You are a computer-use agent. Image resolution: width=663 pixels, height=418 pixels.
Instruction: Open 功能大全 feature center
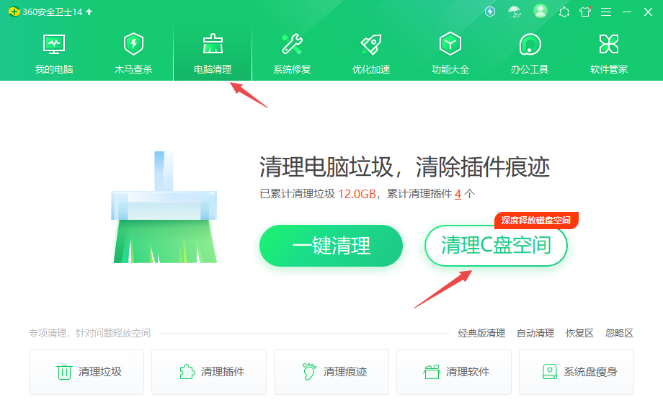click(x=449, y=50)
